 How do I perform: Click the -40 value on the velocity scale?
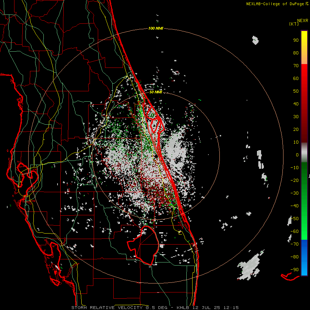(x=294, y=206)
